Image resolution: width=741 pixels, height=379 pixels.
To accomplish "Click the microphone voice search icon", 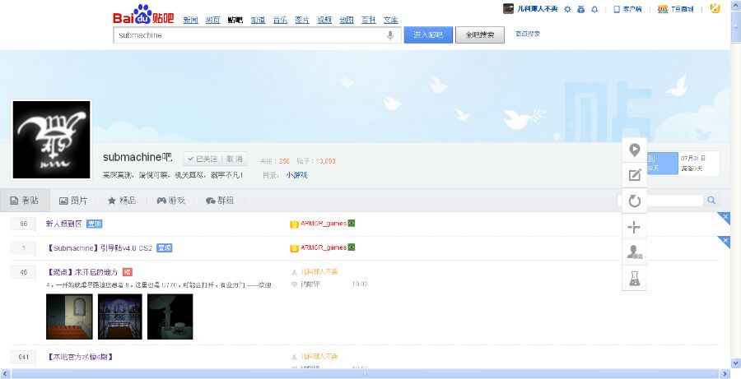I will [x=390, y=35].
